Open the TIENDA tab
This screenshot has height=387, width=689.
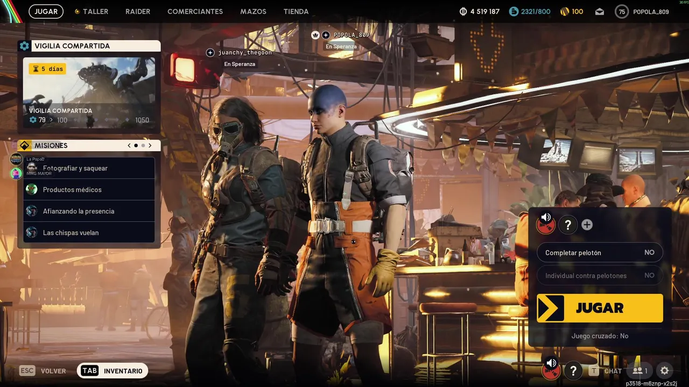[296, 11]
